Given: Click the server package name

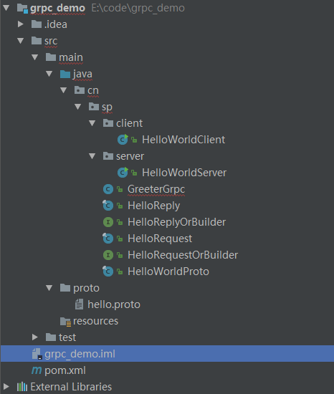Looking at the screenshot, I should [130, 156].
